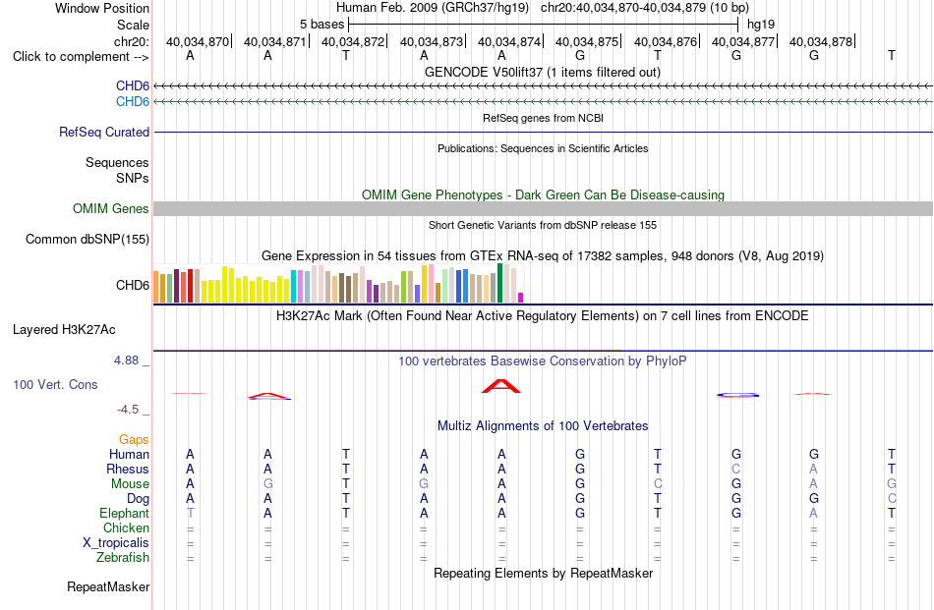Click the 'Human Feb. 2009 (GRCh37/hg19)' position title

tap(433, 8)
